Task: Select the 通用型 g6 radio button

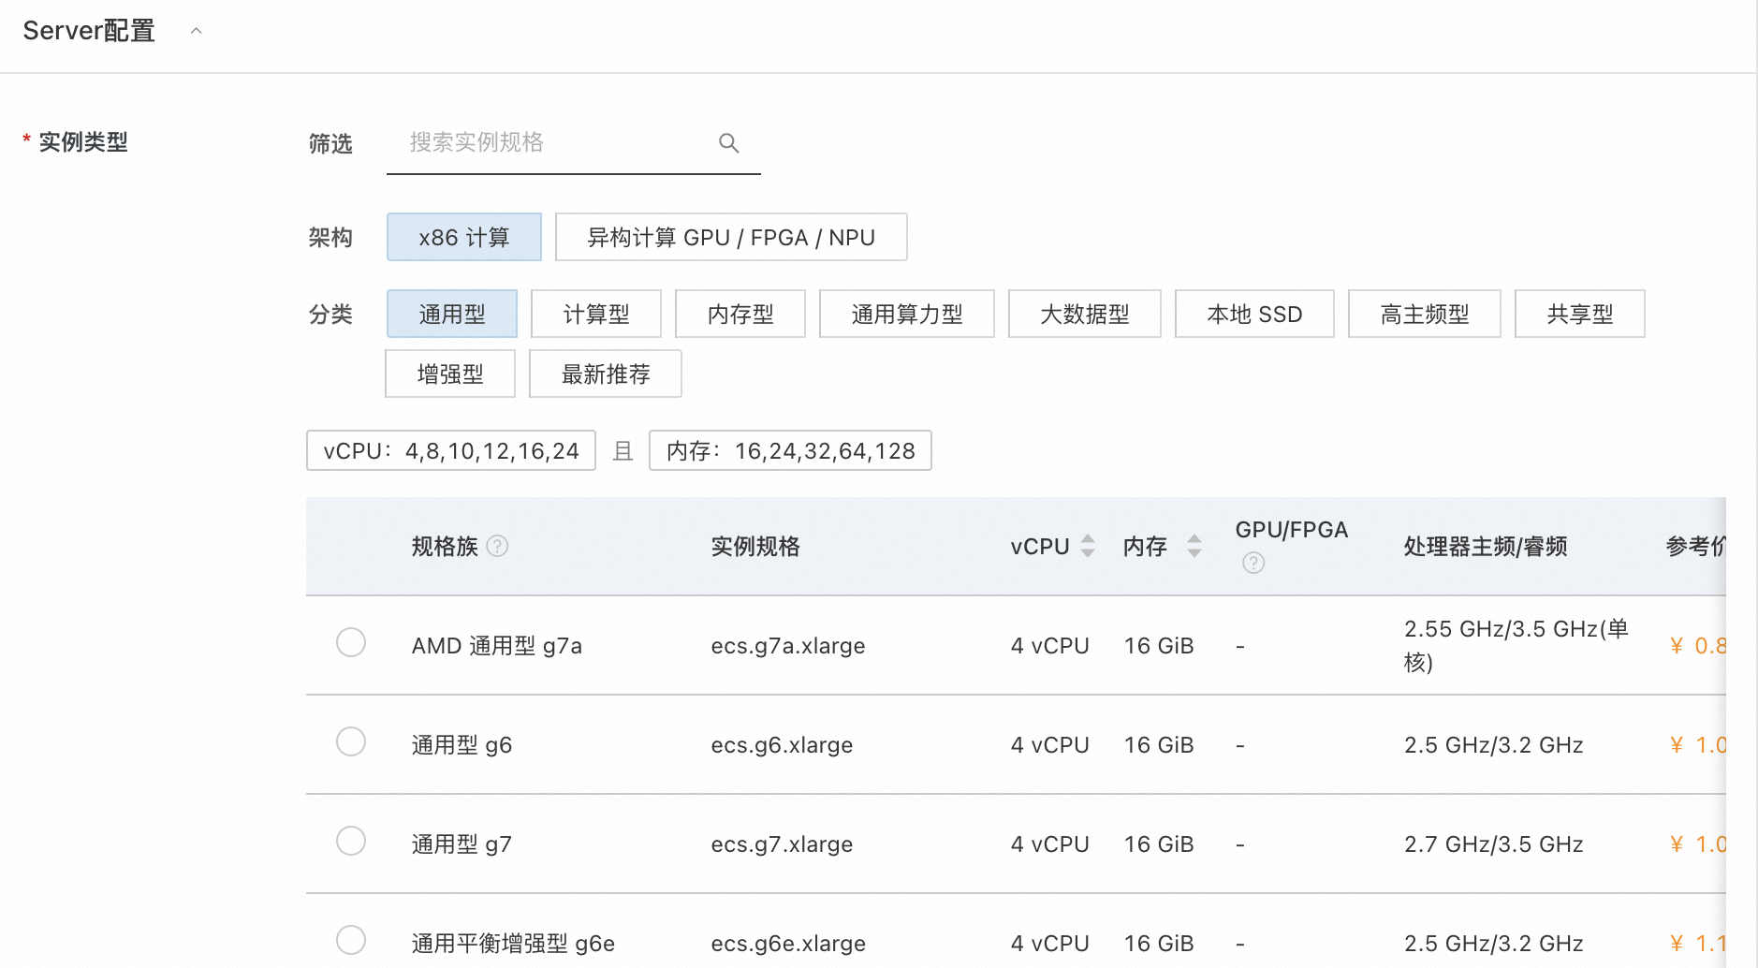Action: (351, 742)
